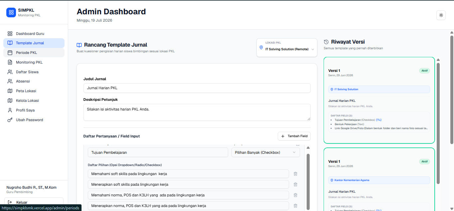Click the book icon beside Rancang Template Jurnal
454x211 pixels.
(x=79, y=45)
